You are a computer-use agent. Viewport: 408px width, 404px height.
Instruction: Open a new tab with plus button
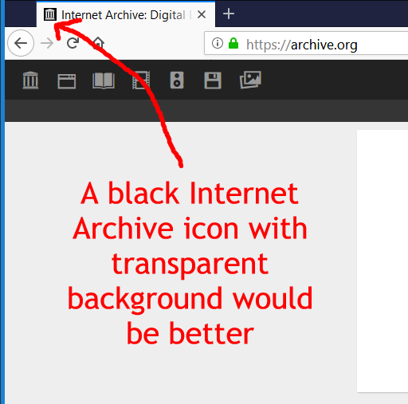(229, 14)
